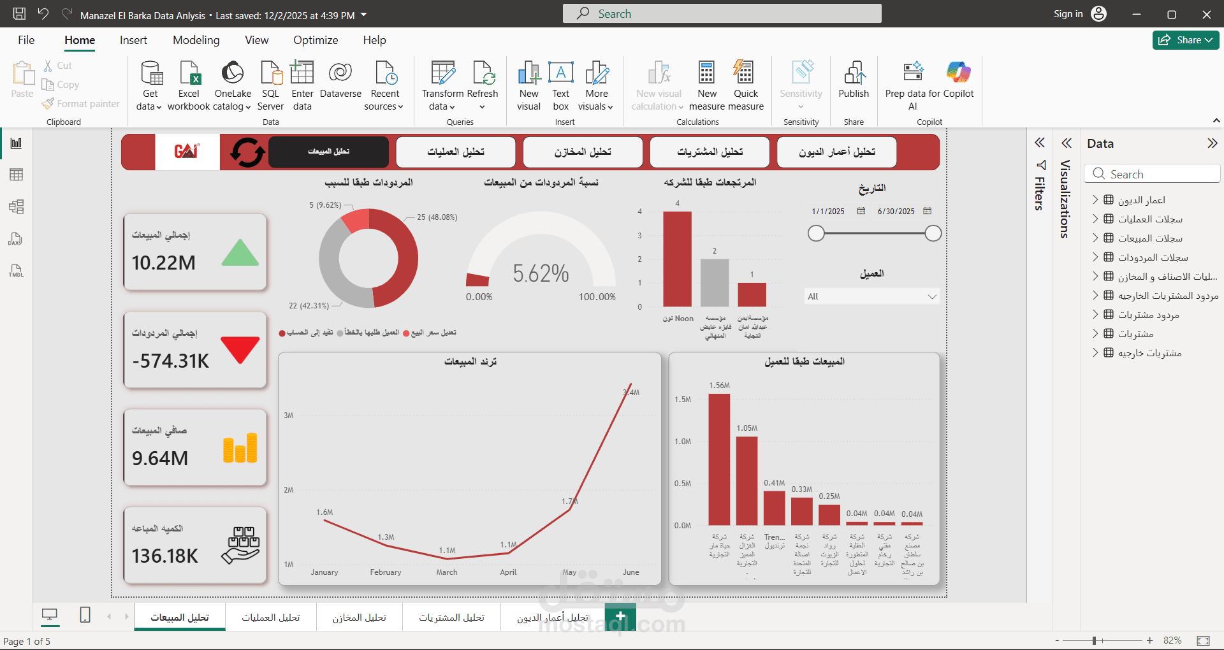Open Excel workbook data source
The image size is (1224, 650).
click(x=189, y=85)
